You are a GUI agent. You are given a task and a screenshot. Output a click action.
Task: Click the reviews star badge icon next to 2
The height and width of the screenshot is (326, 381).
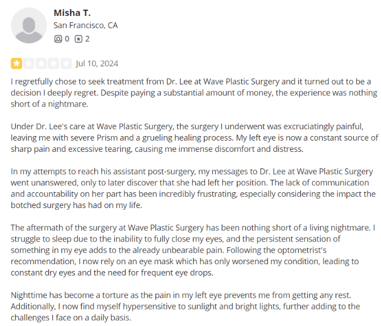click(x=78, y=39)
